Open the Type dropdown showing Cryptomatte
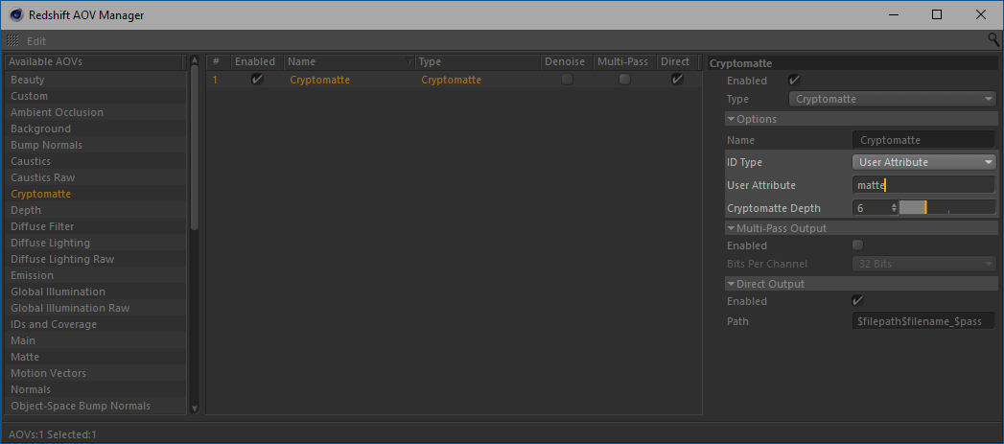 point(893,99)
